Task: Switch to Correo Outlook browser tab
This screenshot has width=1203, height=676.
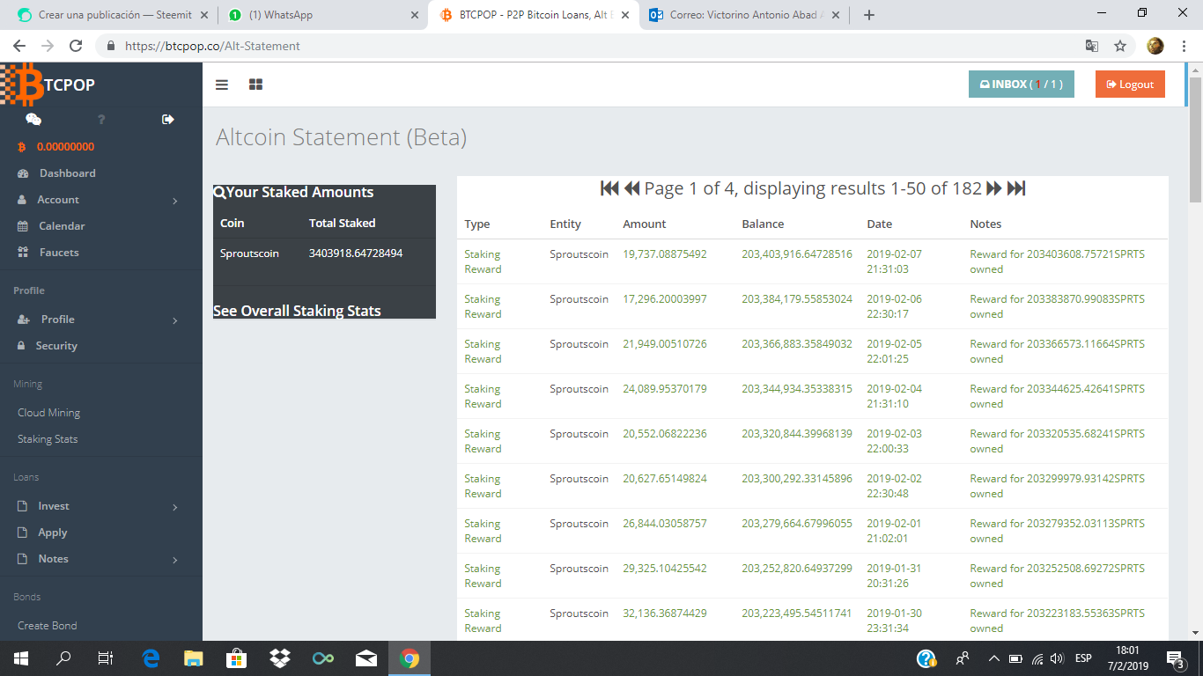Action: [745, 15]
